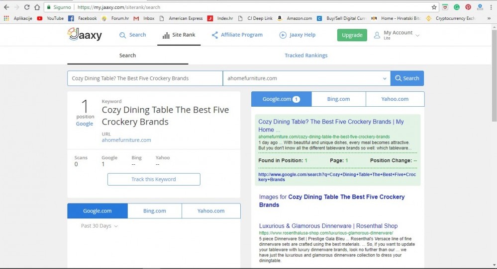497x269 pixels.
Task: Switch to Tracked Rankings tab
Action: (306, 55)
